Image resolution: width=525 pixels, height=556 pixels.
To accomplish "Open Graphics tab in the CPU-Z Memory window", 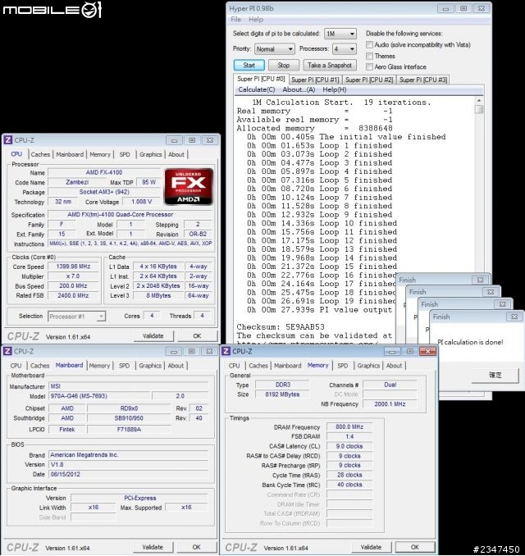I will [368, 366].
